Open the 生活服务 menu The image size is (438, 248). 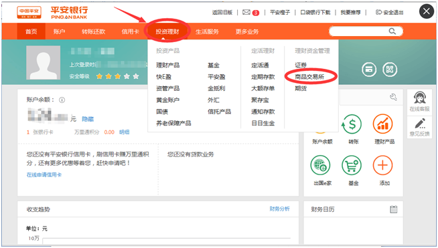tap(207, 31)
